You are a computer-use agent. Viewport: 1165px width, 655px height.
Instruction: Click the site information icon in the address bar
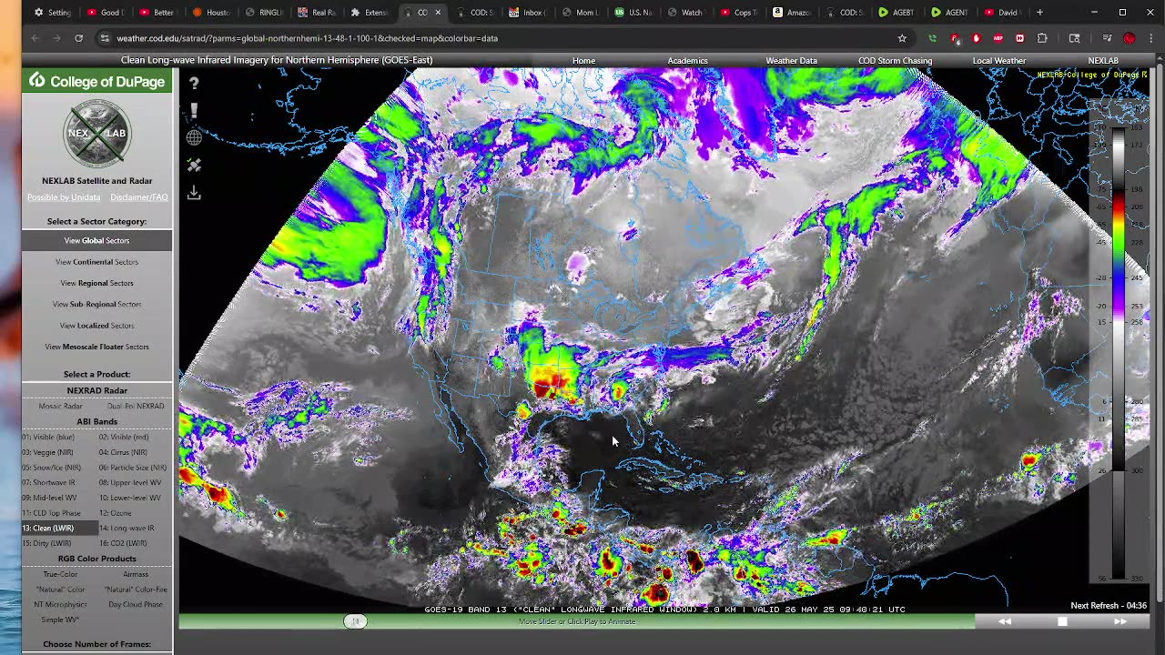[x=105, y=38]
